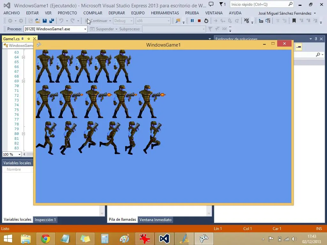Screen dimensions: 327x245
Task: Restart the debug session
Action: click(x=206, y=21)
